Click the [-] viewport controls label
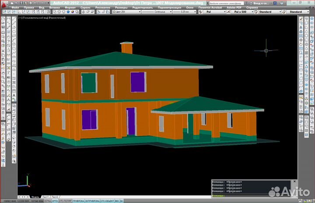The image size is (315, 203). (x=20, y=18)
